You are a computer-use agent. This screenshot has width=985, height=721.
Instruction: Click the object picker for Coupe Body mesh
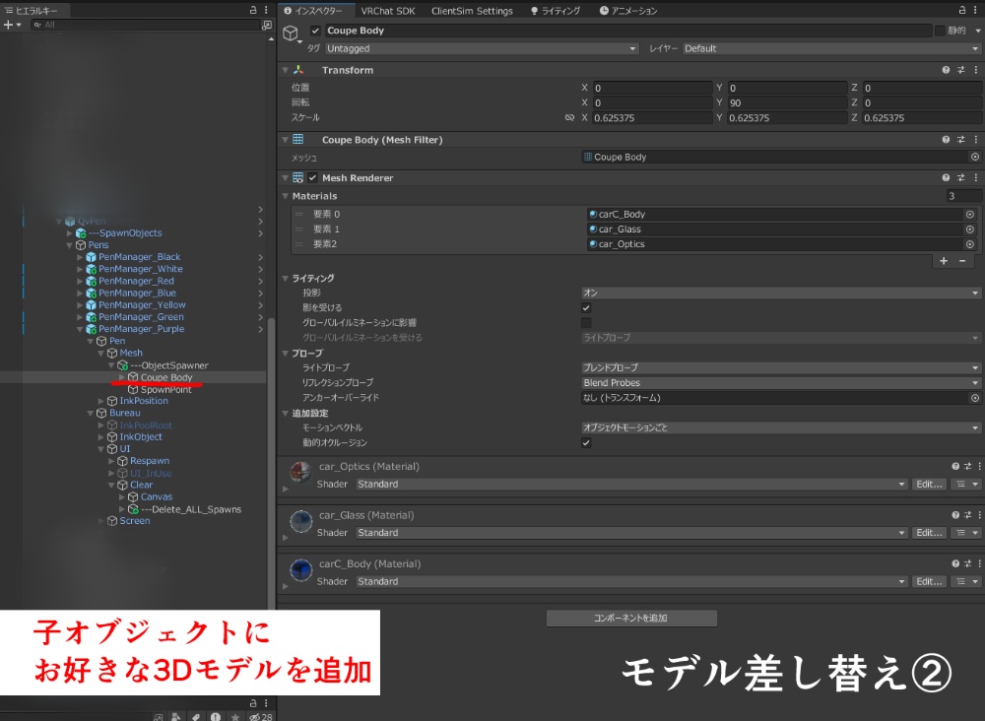(x=974, y=156)
